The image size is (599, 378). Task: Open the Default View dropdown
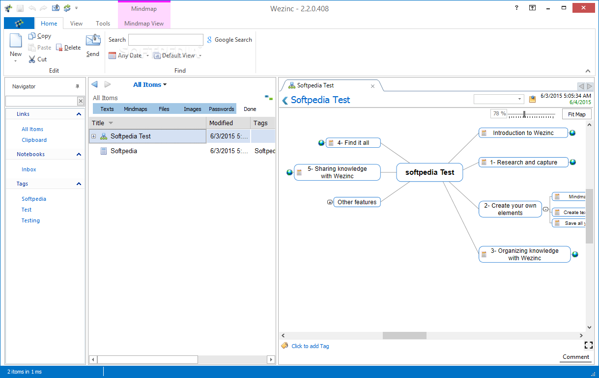tap(177, 55)
